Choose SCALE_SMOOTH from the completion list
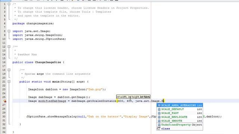Viewport: 239px width, 134px height. [180, 121]
